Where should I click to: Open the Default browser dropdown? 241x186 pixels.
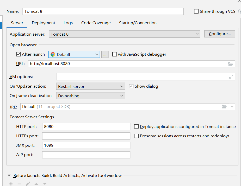(74, 54)
